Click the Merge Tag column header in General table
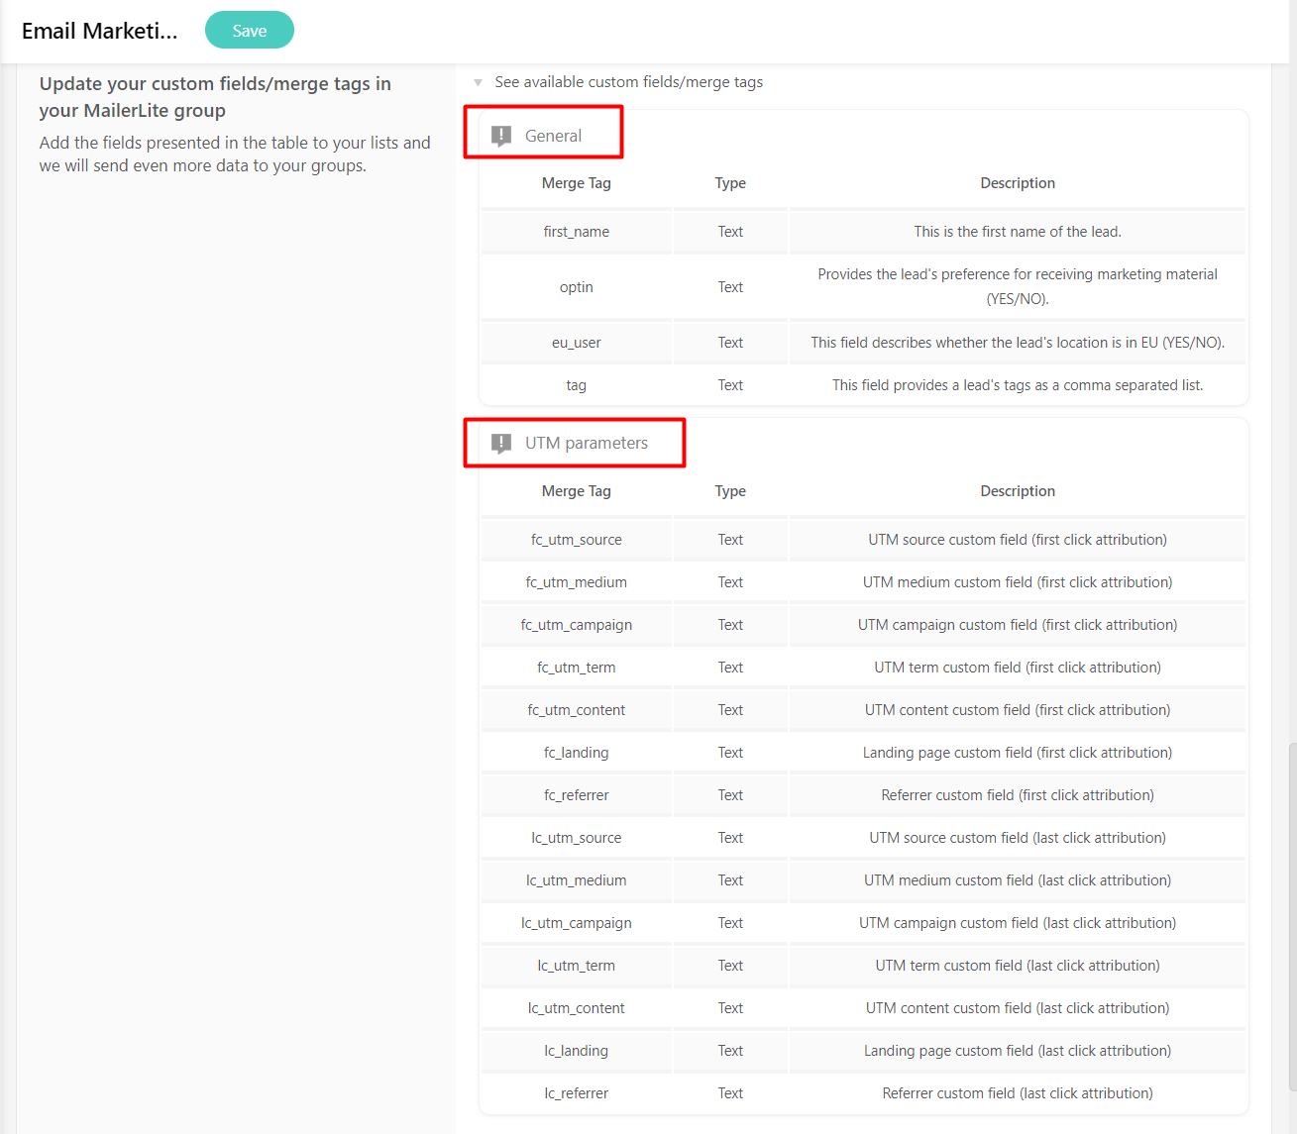This screenshot has height=1134, width=1297. click(576, 182)
